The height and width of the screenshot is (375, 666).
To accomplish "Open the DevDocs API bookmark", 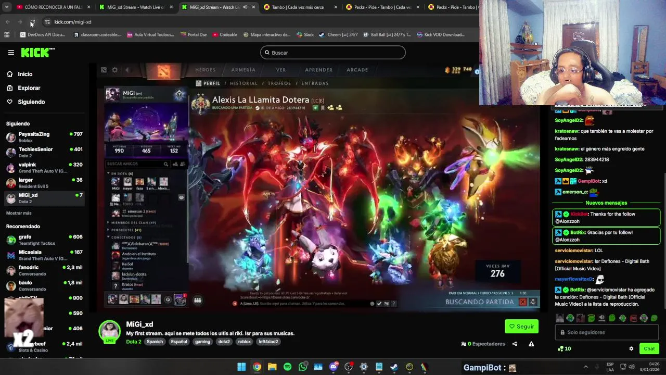I will 42,35.
